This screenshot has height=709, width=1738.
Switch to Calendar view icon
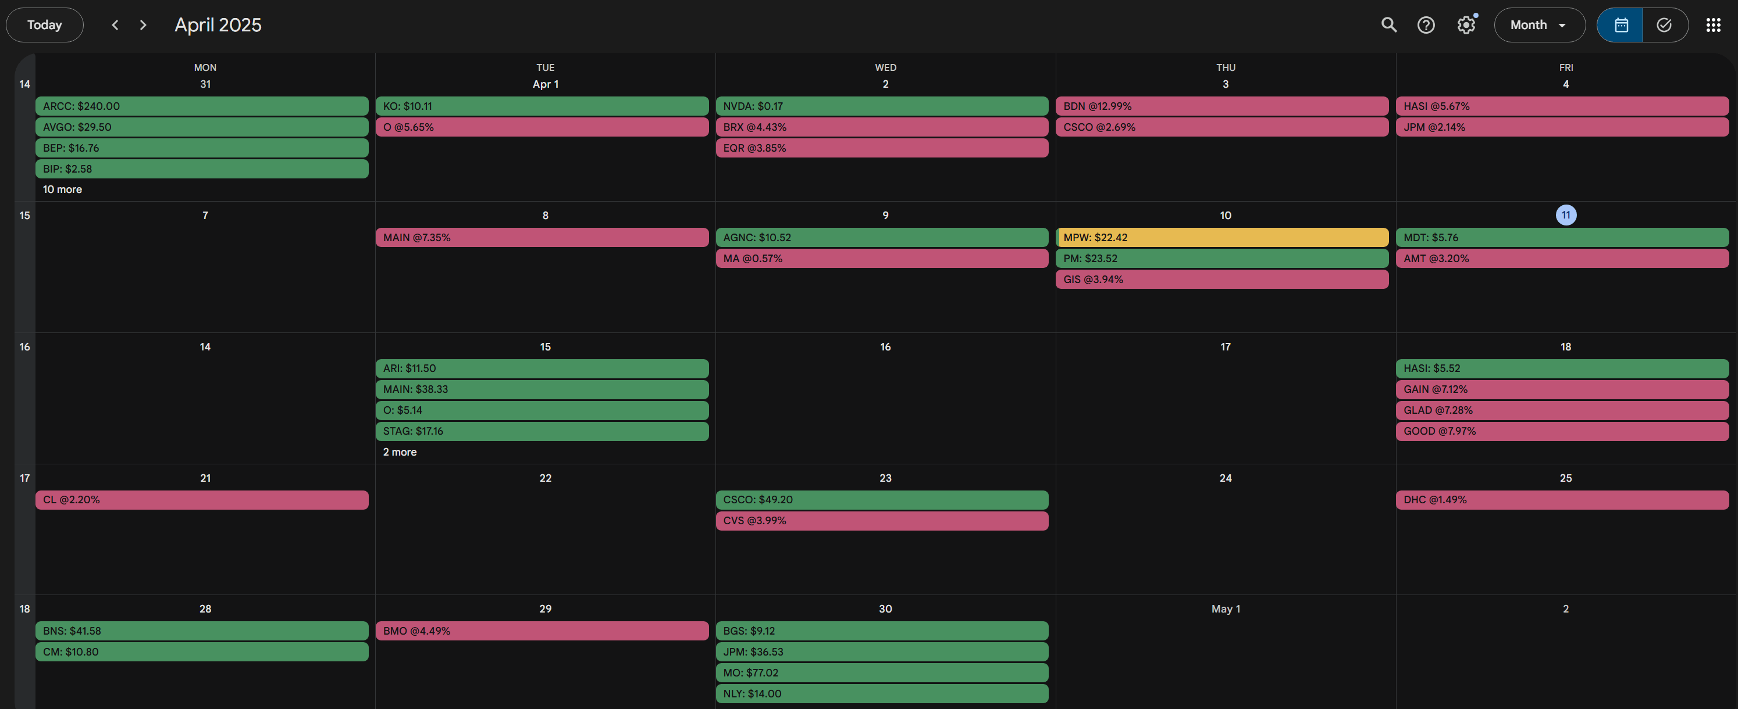pos(1621,25)
